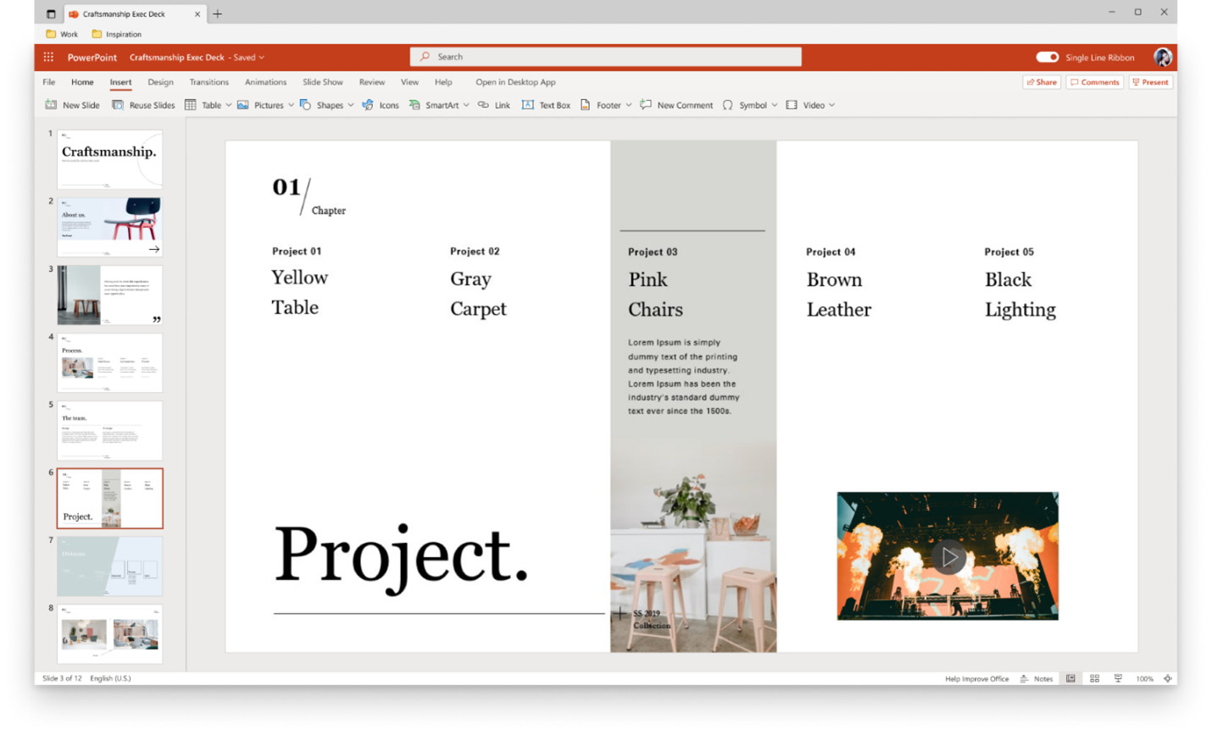
Task: Click the user profile avatar
Action: (x=1163, y=57)
